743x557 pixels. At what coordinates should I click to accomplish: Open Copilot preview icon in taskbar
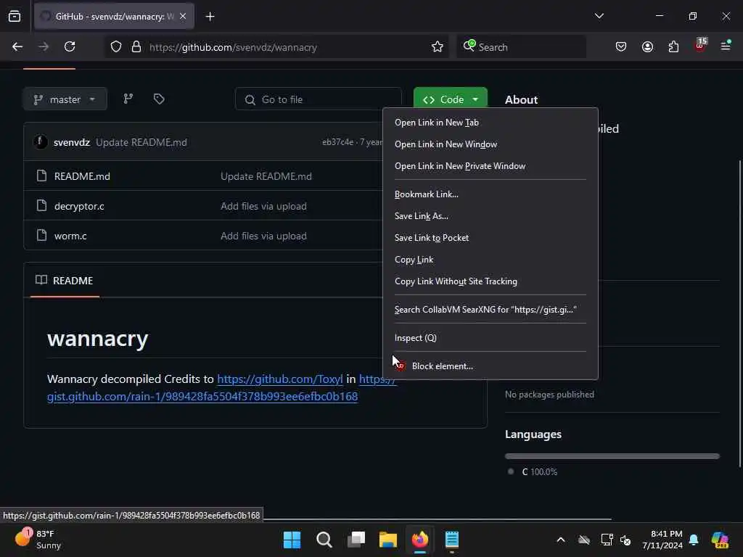coord(720,540)
